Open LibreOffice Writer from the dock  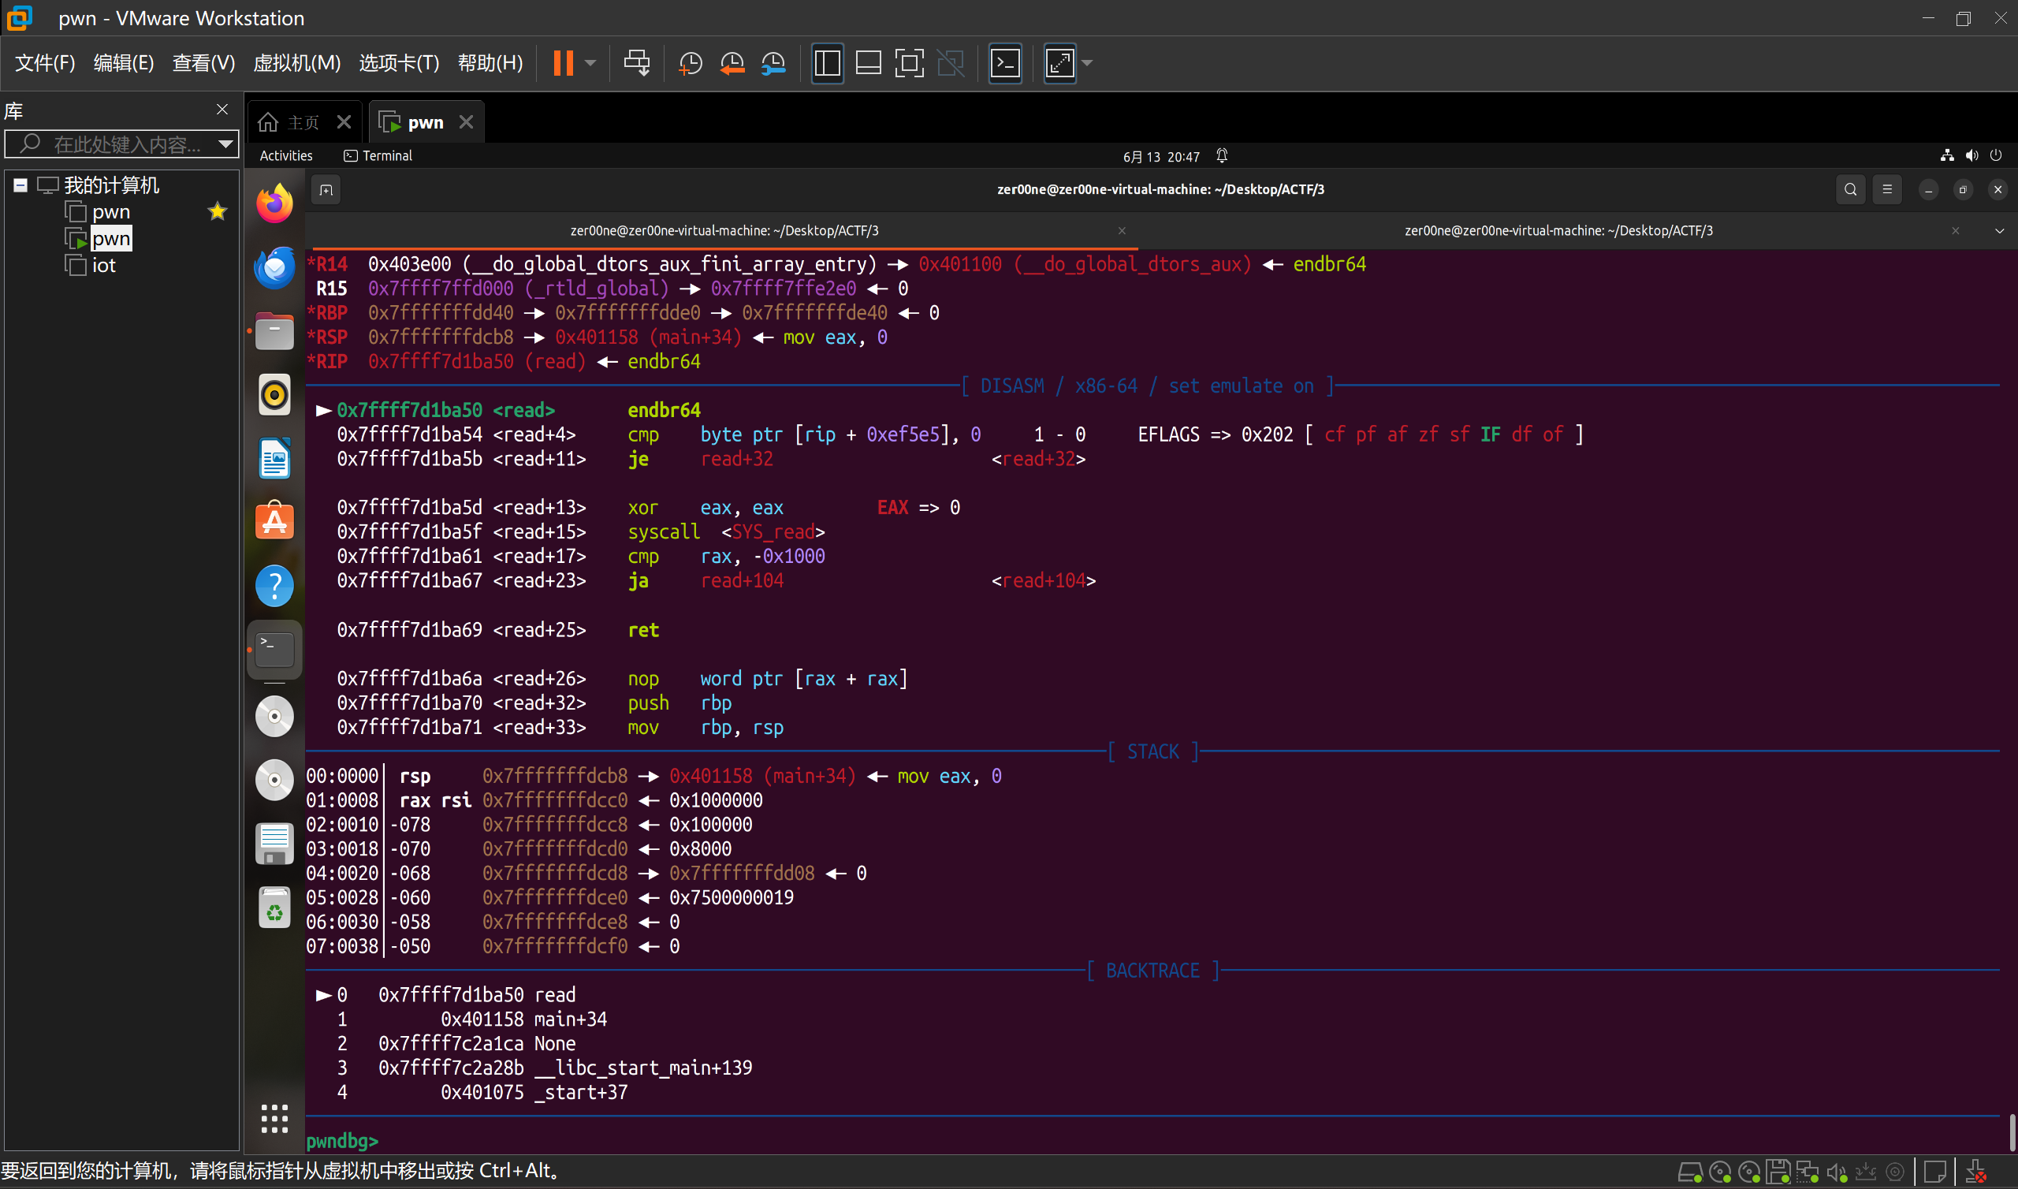[274, 459]
